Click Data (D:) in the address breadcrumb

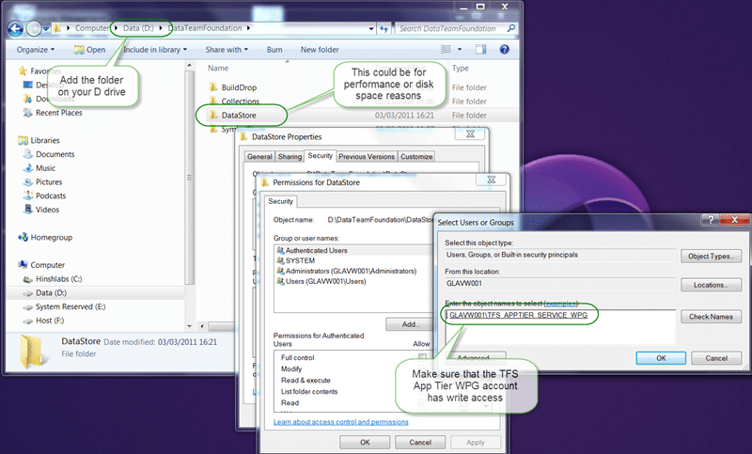(x=138, y=28)
